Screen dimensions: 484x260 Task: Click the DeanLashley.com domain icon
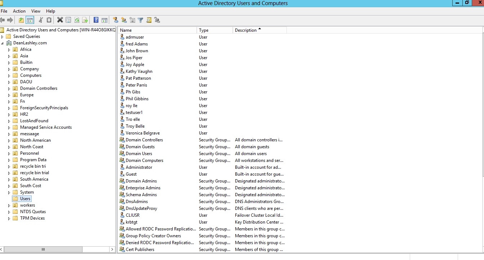click(x=9, y=43)
